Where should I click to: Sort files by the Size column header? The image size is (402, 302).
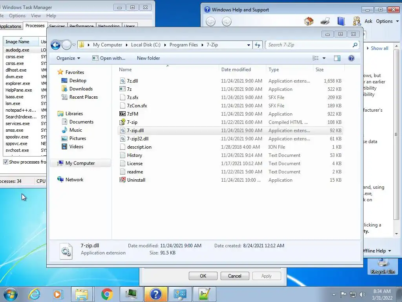pyautogui.click(x=329, y=70)
